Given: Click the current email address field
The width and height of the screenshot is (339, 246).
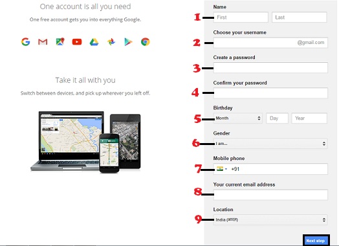Looking at the screenshot, I should (x=270, y=195).
